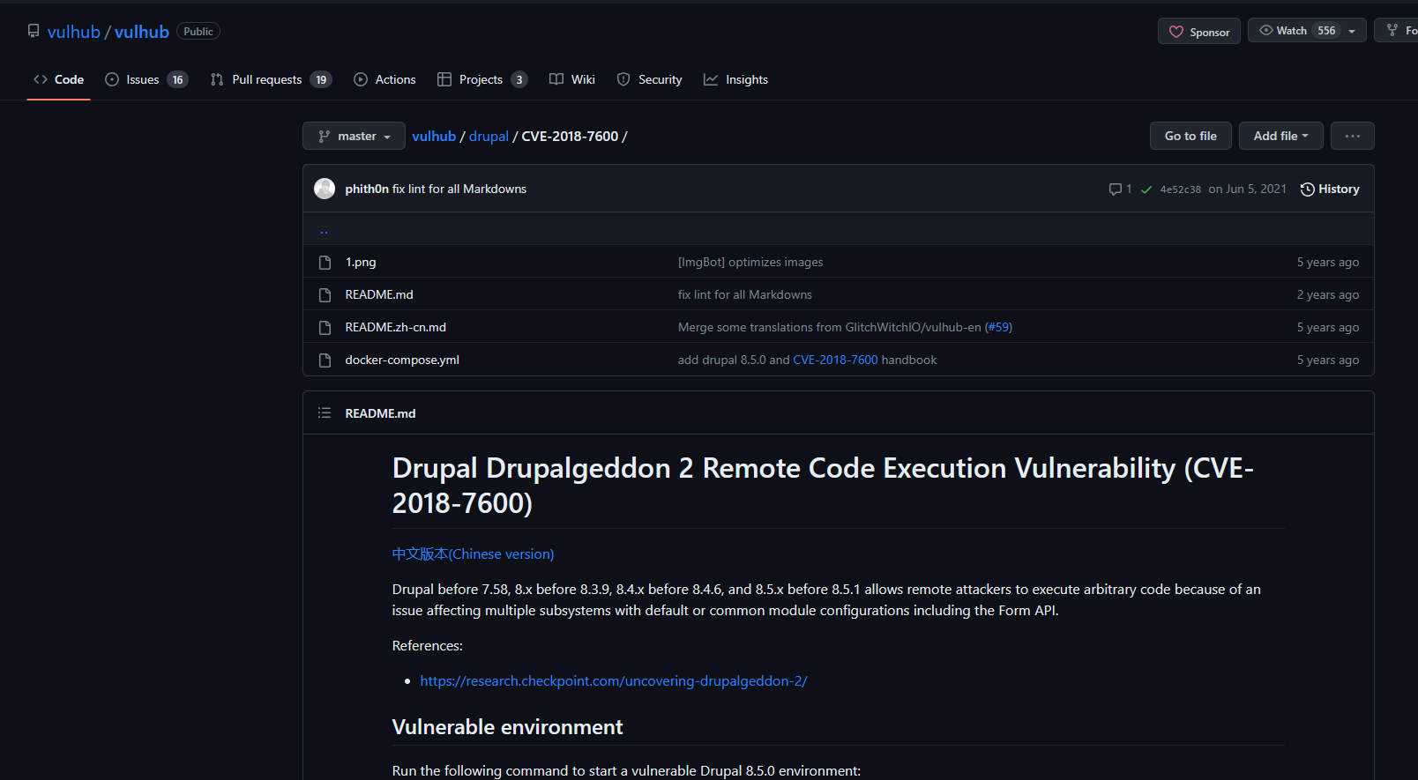Click the Code brackets icon
1418x780 pixels.
click(41, 79)
